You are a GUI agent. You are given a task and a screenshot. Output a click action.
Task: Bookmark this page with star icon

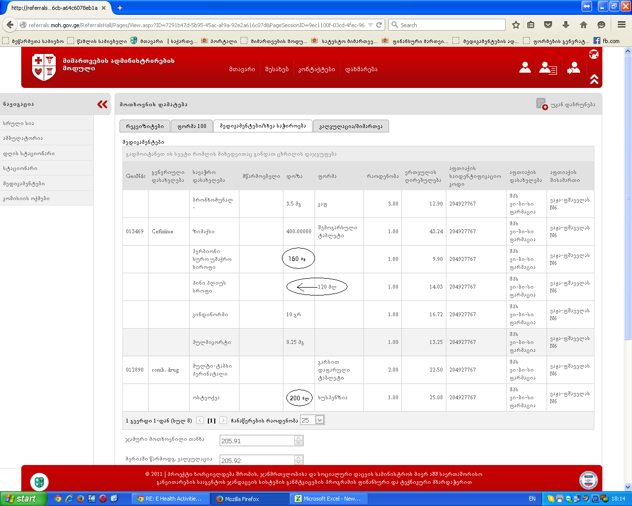coord(516,25)
